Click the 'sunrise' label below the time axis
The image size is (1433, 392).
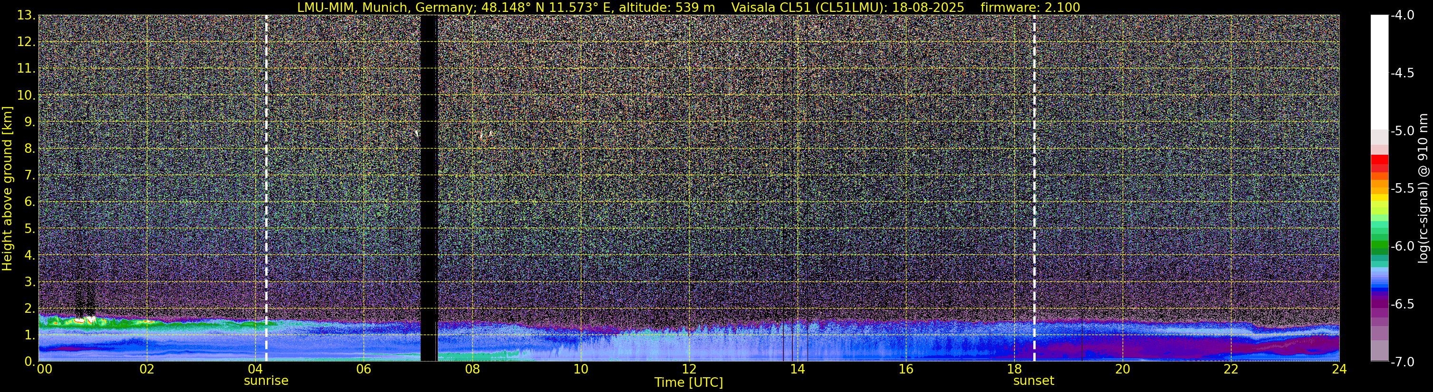tap(266, 381)
